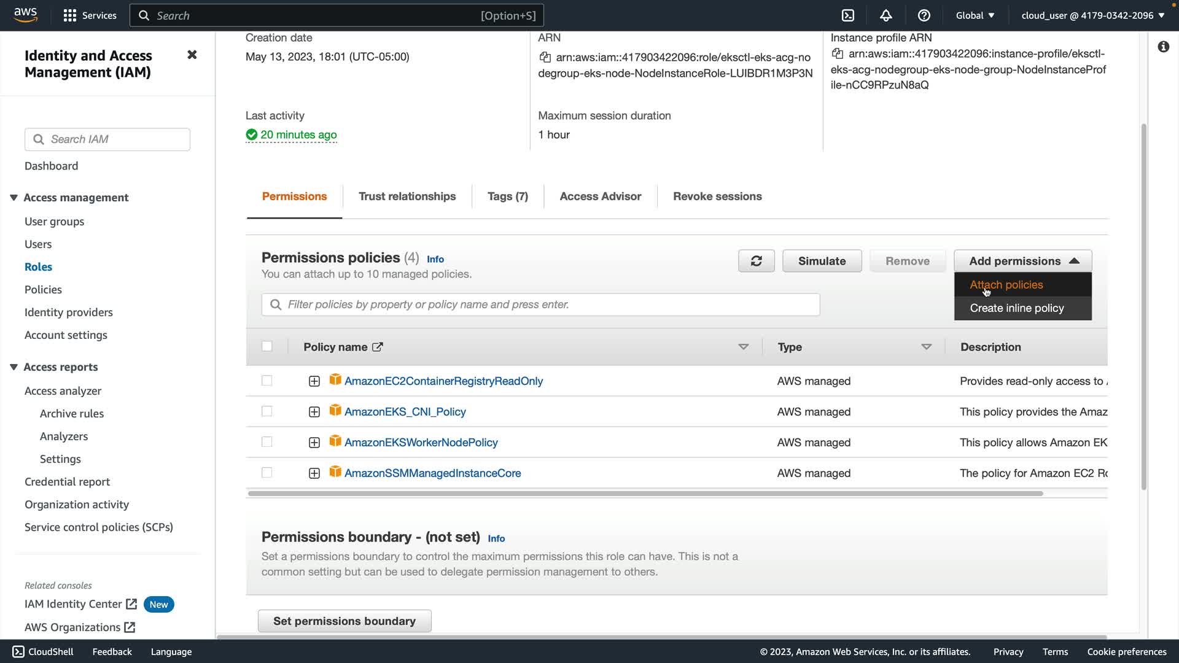The image size is (1179, 663).
Task: Close the IAM navigation sidebar
Action: 192,55
